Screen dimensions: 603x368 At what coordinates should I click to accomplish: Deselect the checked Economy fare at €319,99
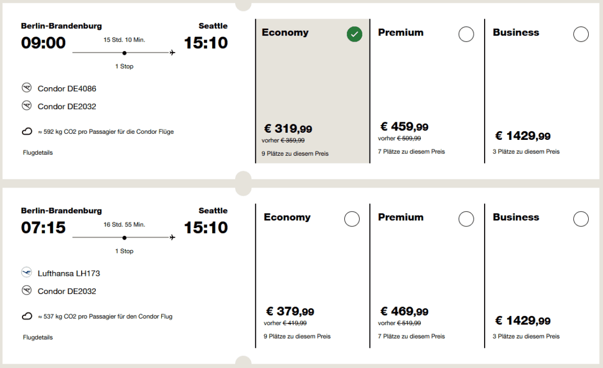(x=354, y=35)
